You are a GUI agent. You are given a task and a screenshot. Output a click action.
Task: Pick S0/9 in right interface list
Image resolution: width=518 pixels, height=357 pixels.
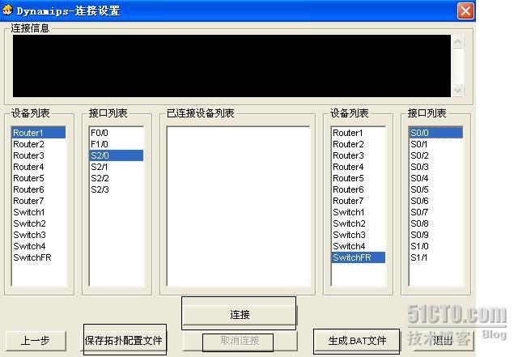[x=436, y=235]
